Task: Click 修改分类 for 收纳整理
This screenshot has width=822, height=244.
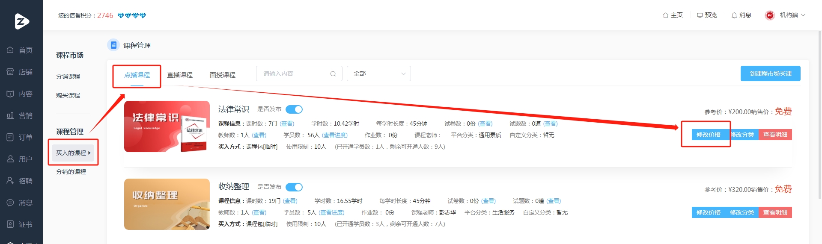Action: pyautogui.click(x=742, y=212)
